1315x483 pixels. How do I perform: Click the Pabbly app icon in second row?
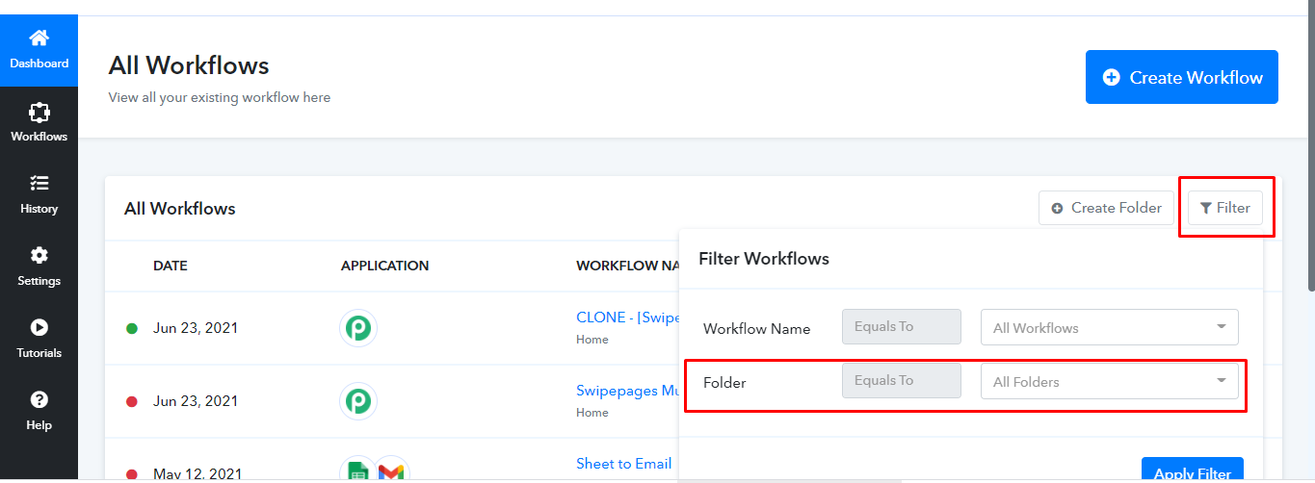(x=358, y=400)
